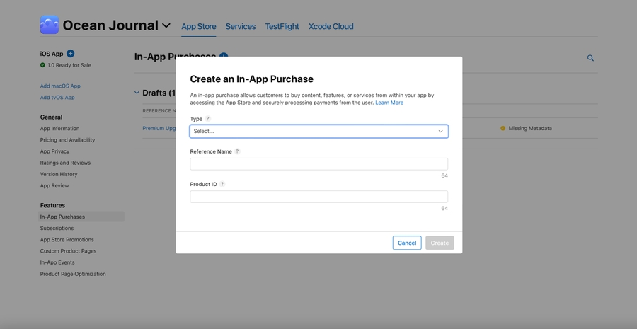637x329 pixels.
Task: Open the Type select dropdown
Action: [318, 131]
